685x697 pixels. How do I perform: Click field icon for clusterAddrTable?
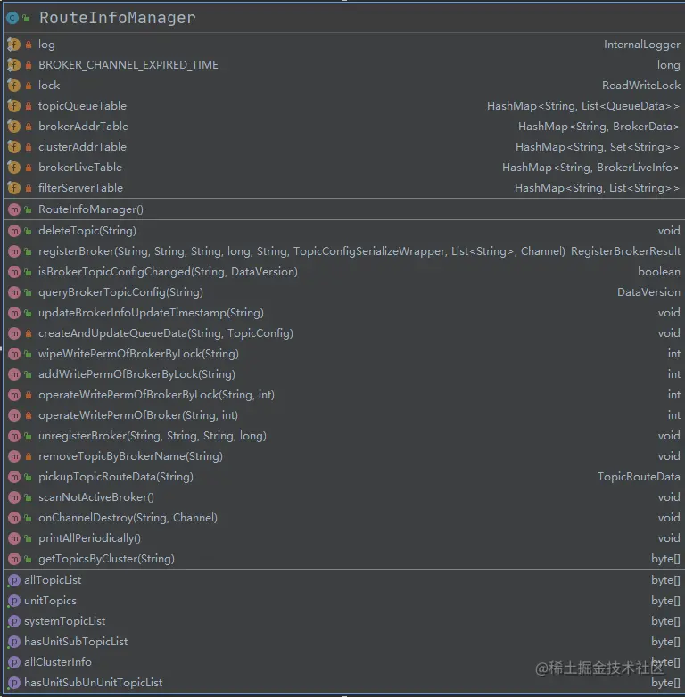pyautogui.click(x=13, y=147)
